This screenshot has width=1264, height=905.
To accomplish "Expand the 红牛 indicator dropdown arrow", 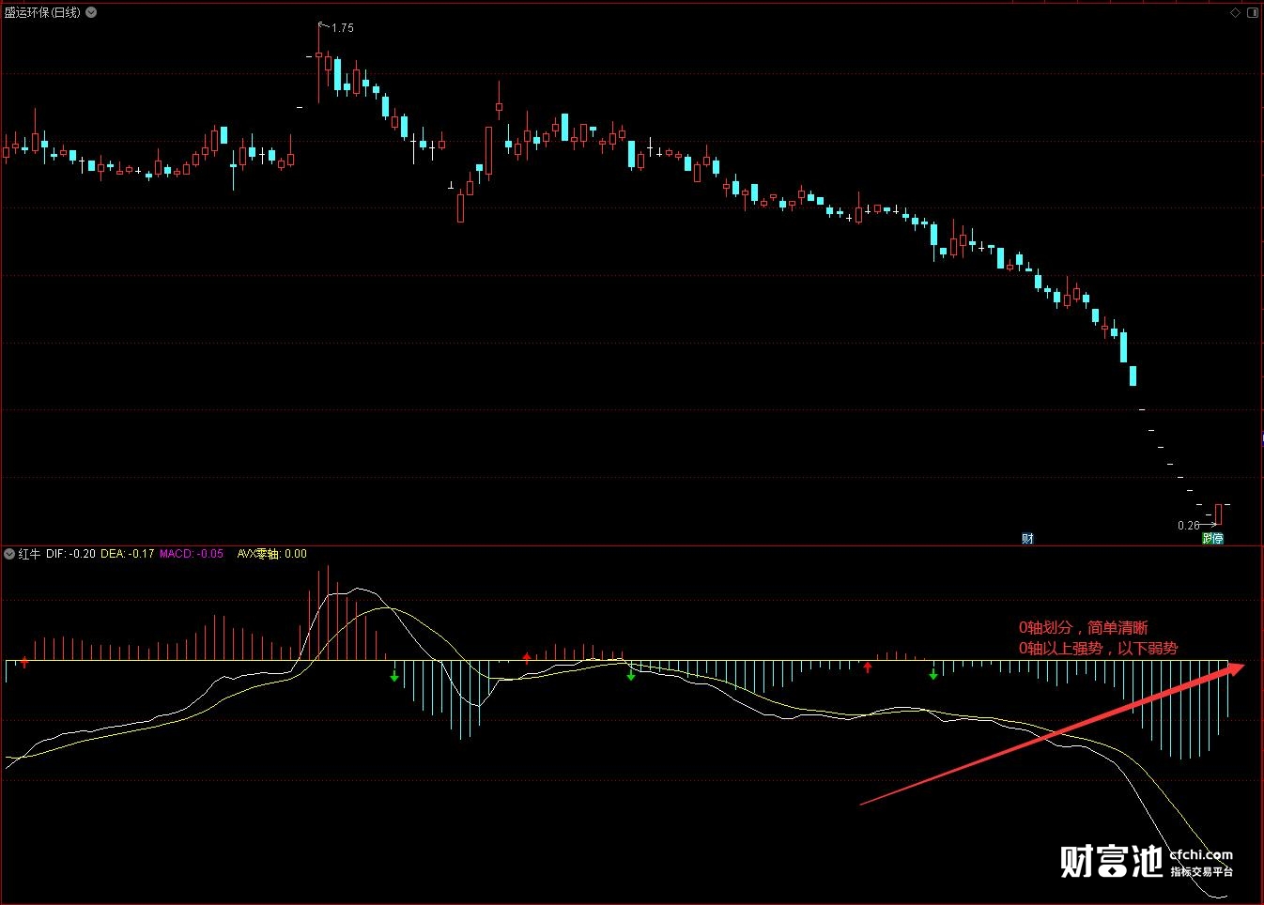I will click(9, 554).
